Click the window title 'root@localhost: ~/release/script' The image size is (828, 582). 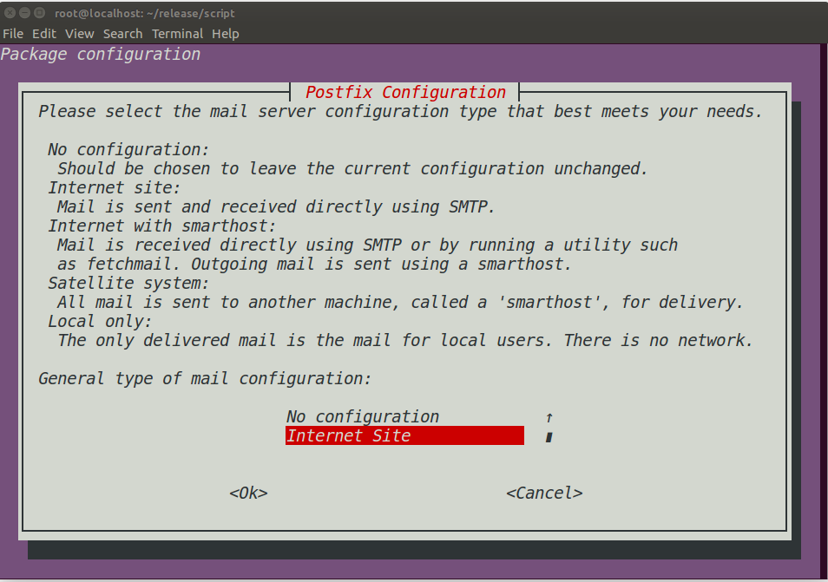click(x=145, y=13)
